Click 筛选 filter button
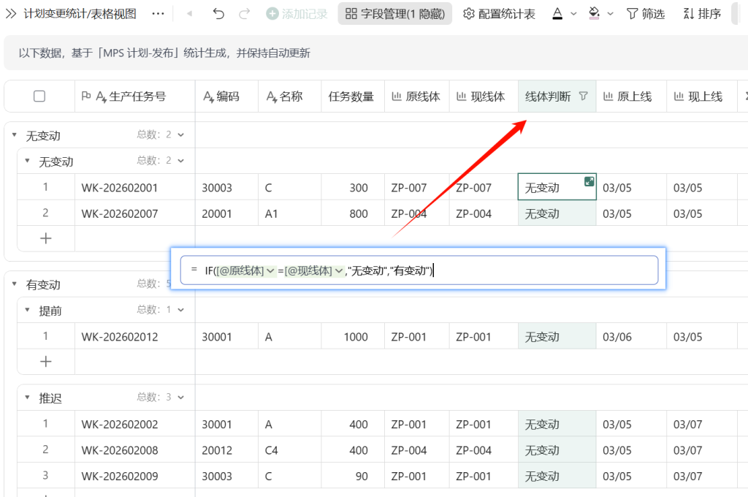The image size is (748, 497). click(x=646, y=14)
